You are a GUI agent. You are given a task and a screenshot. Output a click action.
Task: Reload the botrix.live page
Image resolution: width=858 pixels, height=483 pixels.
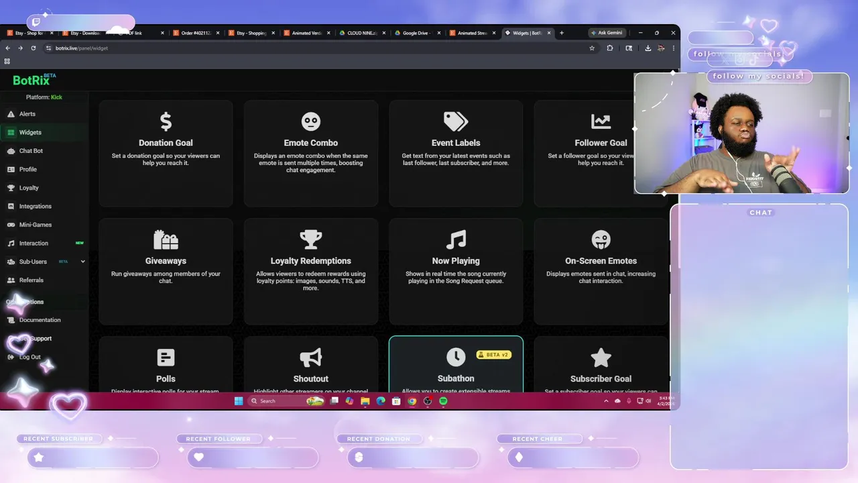point(33,48)
